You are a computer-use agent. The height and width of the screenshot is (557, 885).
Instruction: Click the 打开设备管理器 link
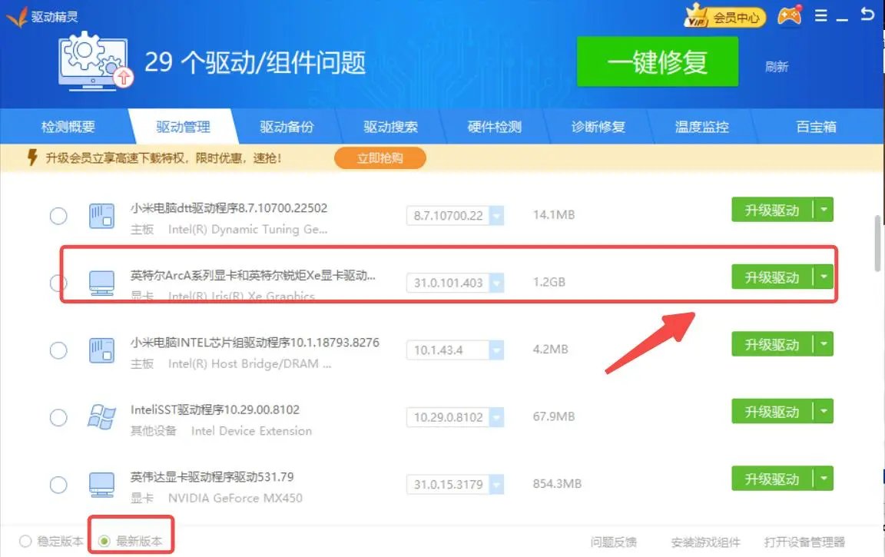[804, 542]
